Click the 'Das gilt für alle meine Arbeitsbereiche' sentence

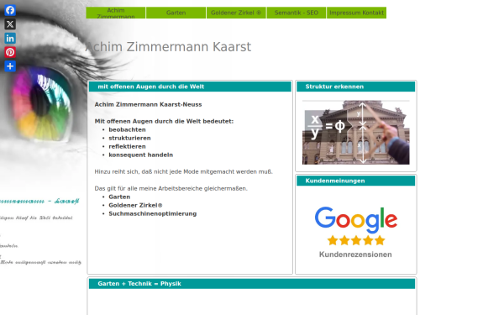171,189
